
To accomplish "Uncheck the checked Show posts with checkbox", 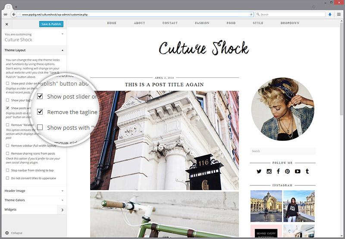I will tap(7, 108).
